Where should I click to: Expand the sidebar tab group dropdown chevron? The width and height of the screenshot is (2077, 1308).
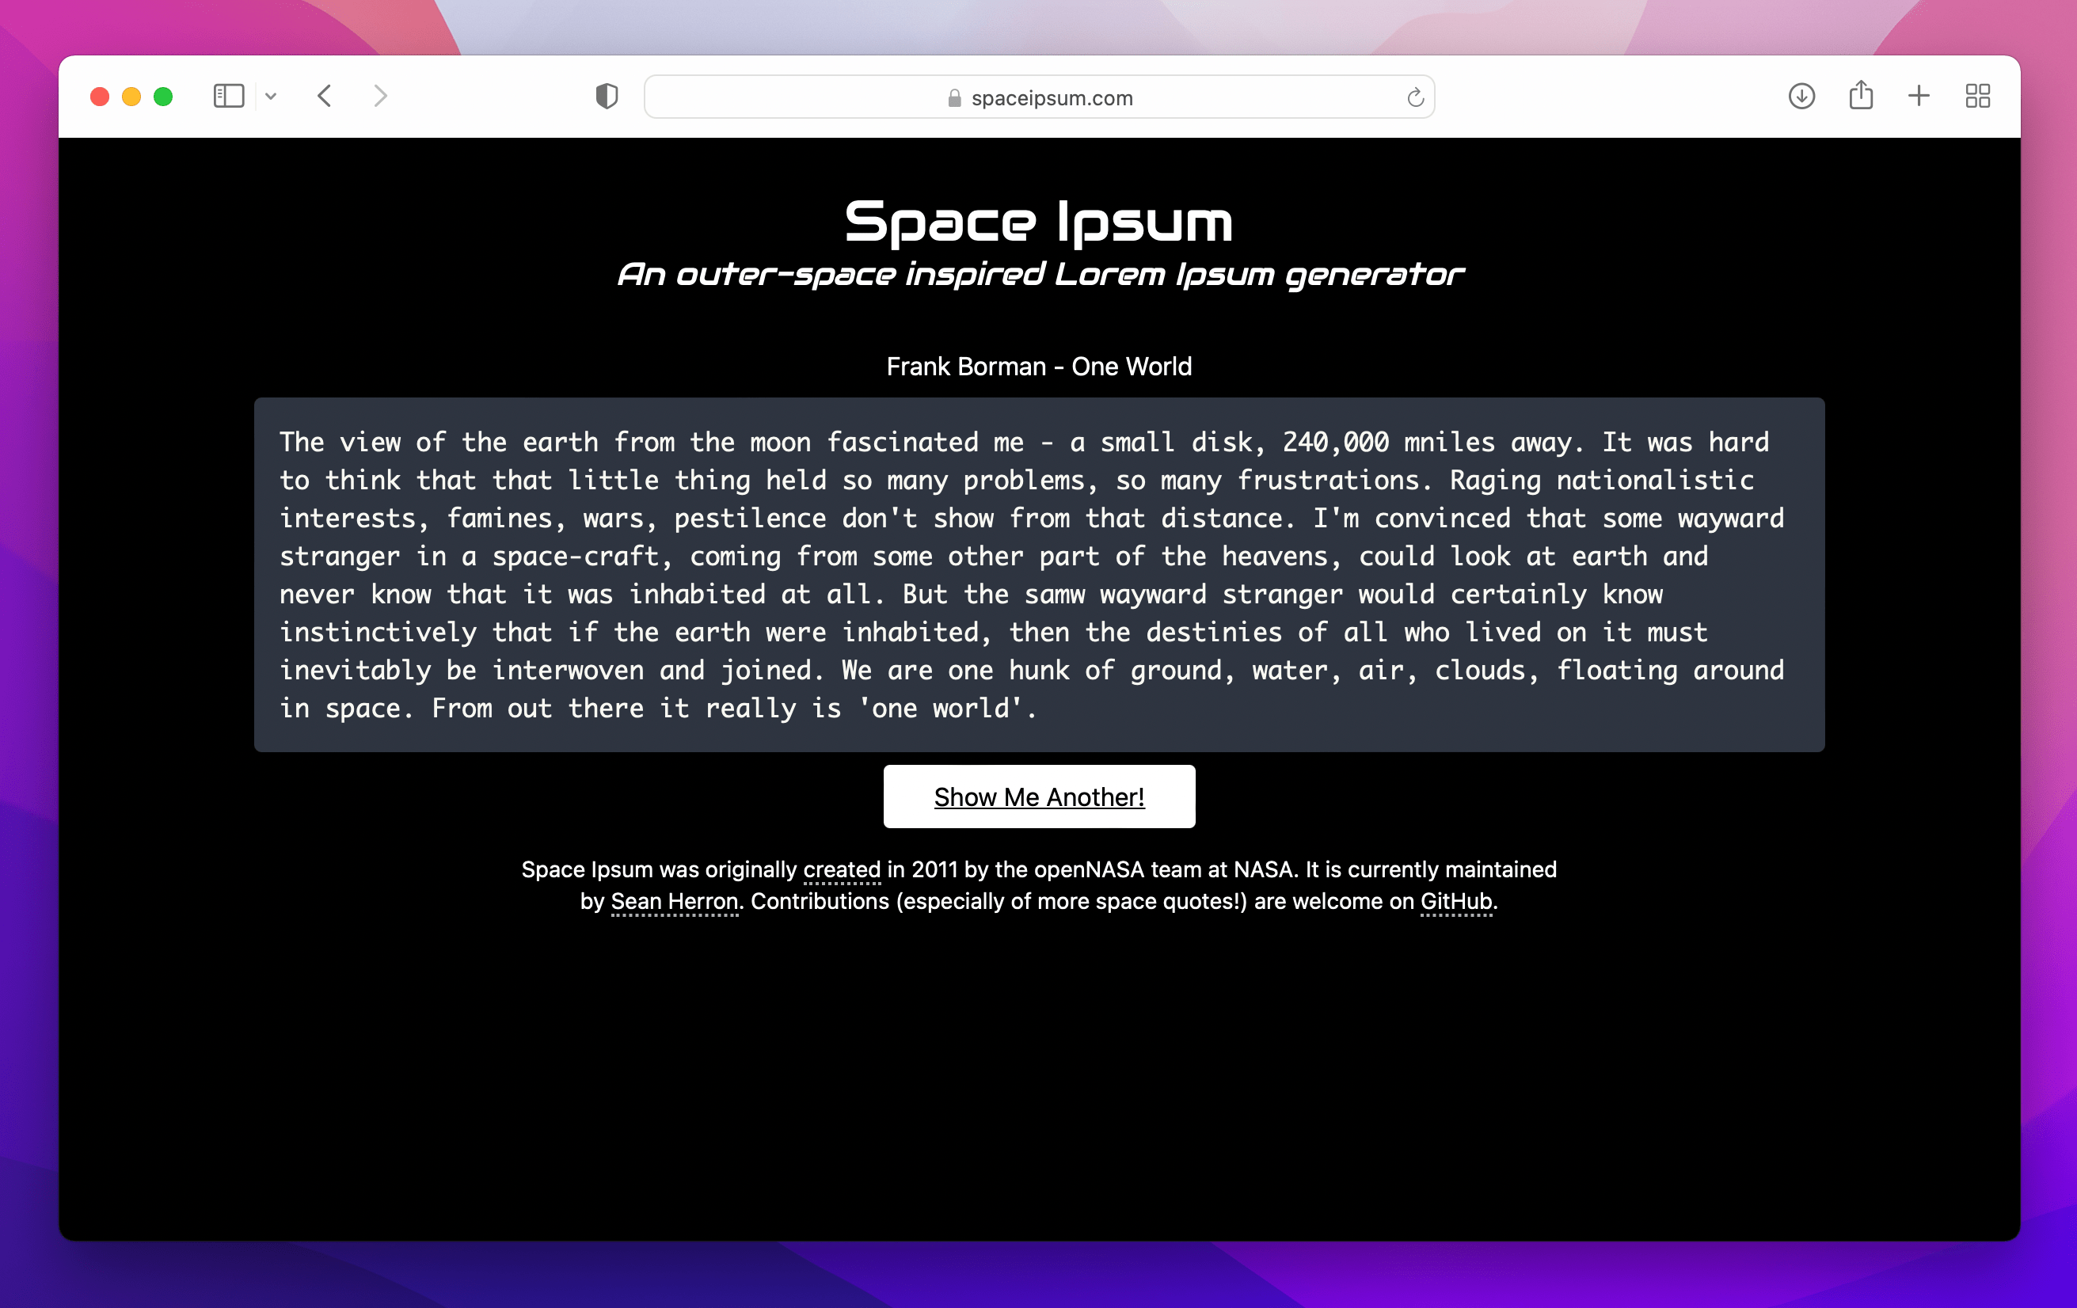[271, 97]
